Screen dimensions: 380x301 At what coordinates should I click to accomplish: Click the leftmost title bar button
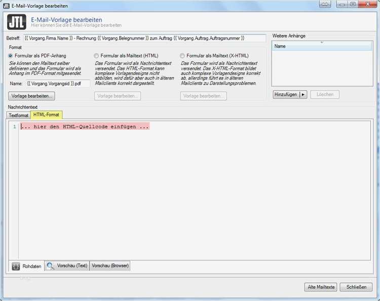click(x=325, y=4)
